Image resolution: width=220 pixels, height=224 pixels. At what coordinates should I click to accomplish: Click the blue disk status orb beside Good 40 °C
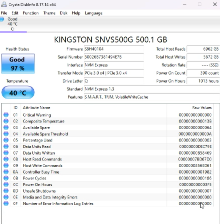click(x=2, y=19)
